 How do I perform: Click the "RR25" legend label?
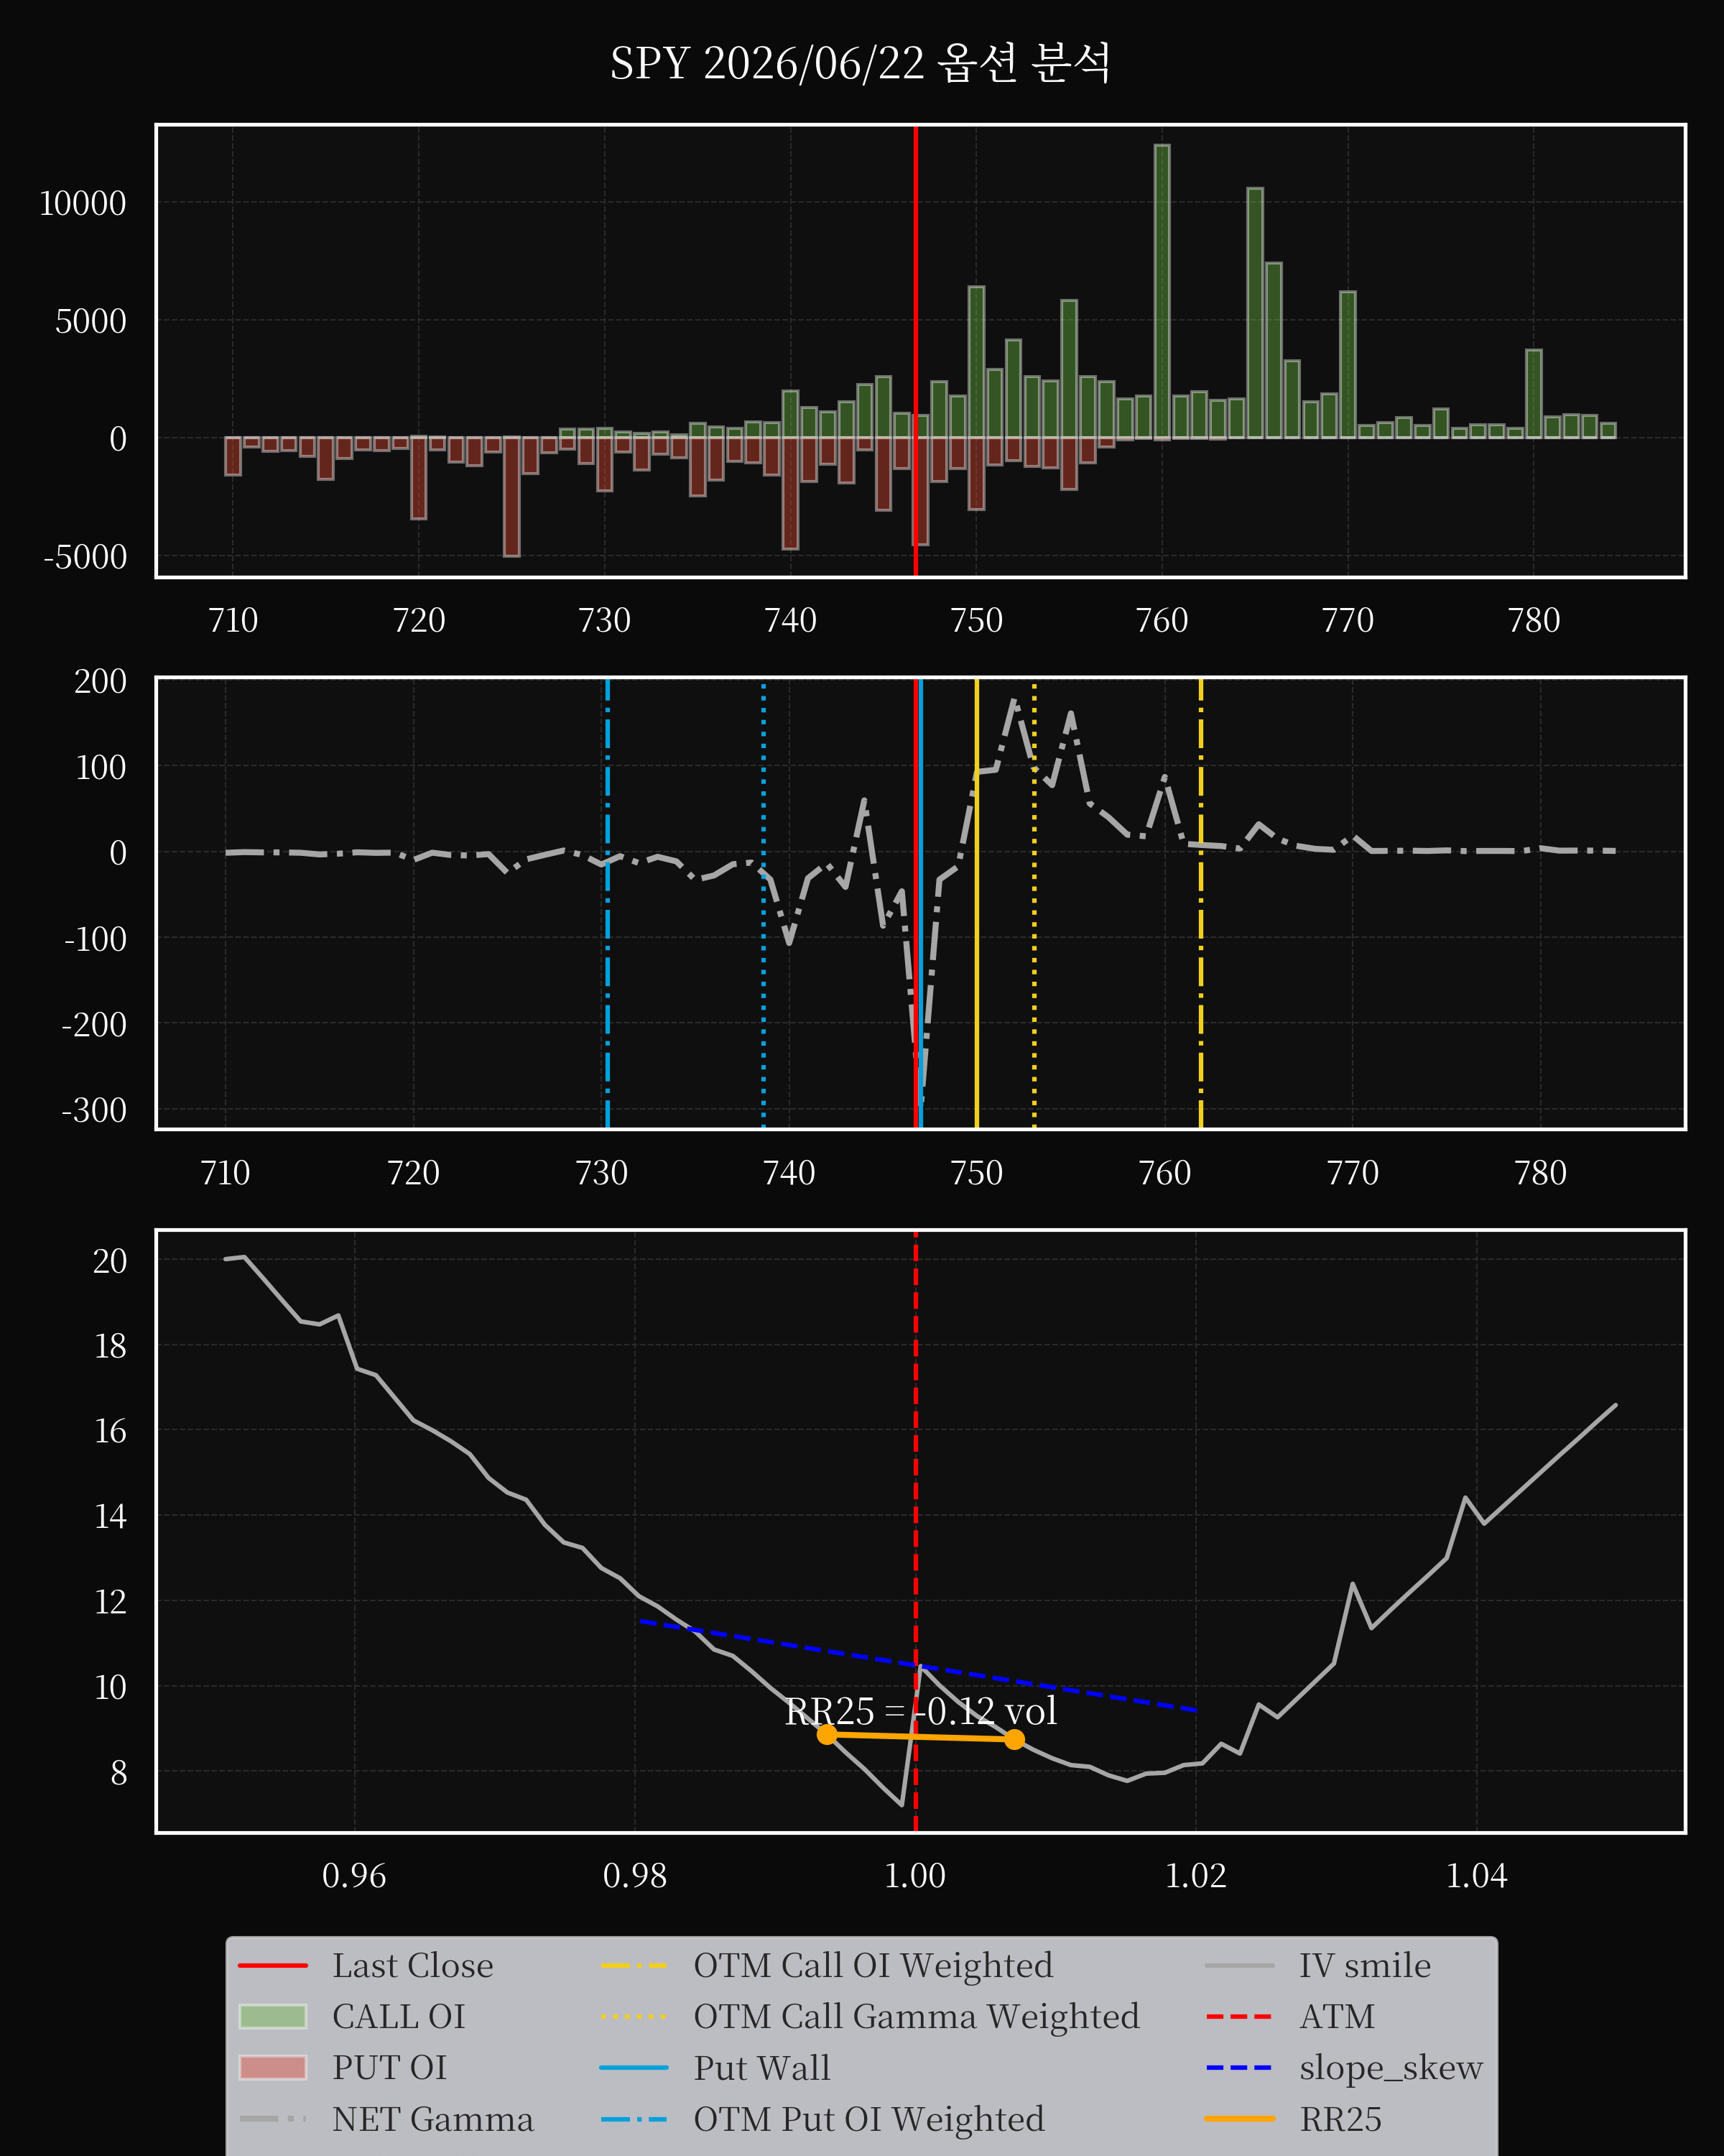pos(1340,2119)
